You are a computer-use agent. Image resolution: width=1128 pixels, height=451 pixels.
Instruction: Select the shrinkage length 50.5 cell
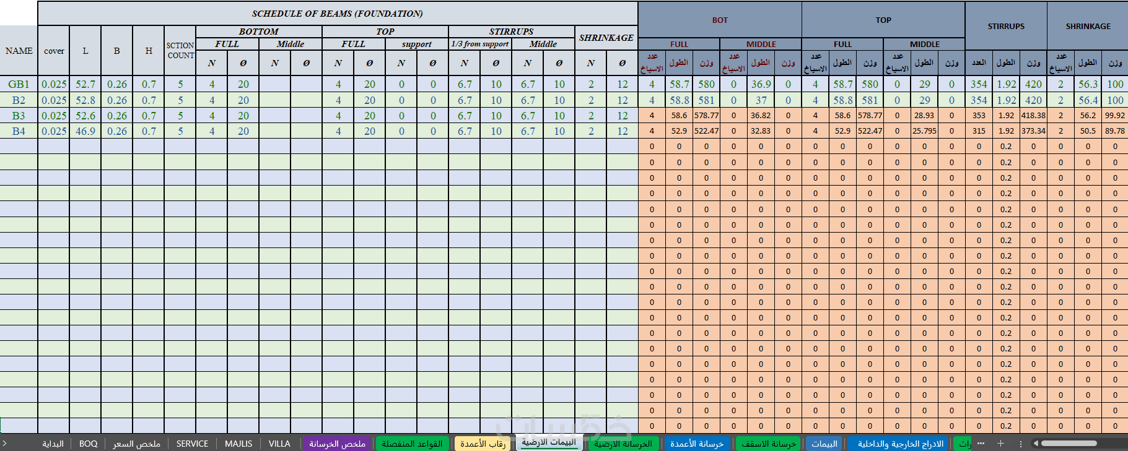click(1088, 131)
